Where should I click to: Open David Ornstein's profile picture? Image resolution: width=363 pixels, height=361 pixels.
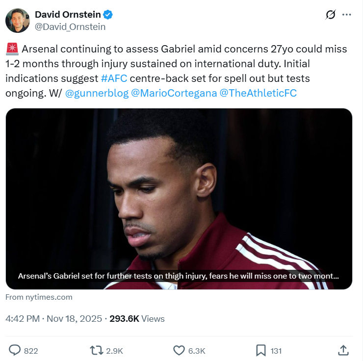tap(17, 20)
